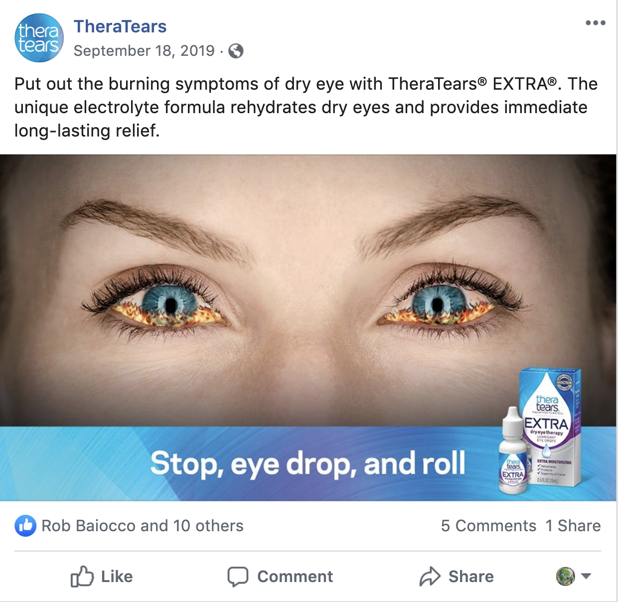618x602 pixels.
Task: Click the Share button label
Action: point(471,577)
